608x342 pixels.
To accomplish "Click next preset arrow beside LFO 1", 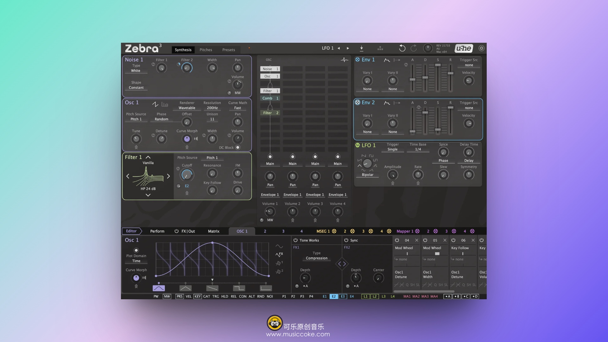I will (x=348, y=48).
